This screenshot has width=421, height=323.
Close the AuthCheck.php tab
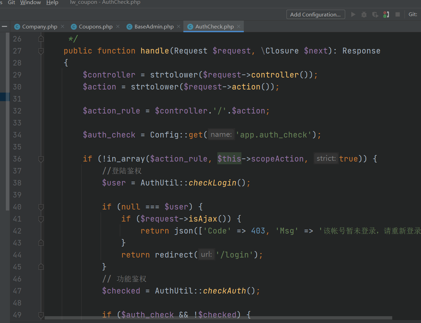(x=239, y=26)
